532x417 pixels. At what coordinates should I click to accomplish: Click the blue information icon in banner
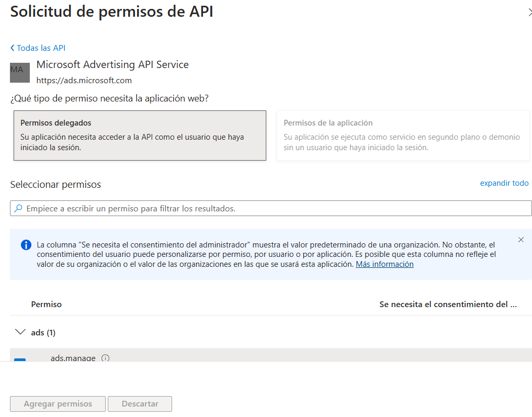tap(26, 245)
